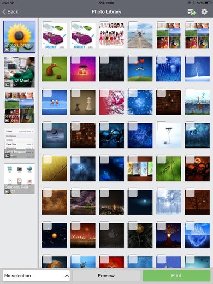The width and height of the screenshot is (213, 284).
Task: Click the green Print button
Action: coord(176,276)
